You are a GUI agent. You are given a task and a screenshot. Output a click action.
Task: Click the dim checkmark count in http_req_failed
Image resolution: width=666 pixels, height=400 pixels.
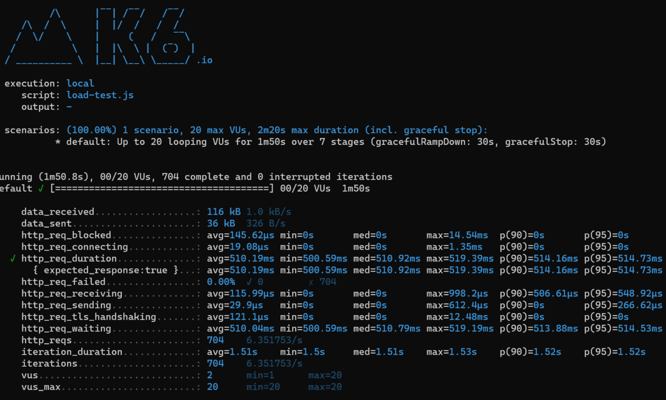(254, 282)
